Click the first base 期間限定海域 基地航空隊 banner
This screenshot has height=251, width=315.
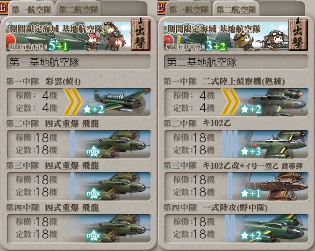coord(68,36)
